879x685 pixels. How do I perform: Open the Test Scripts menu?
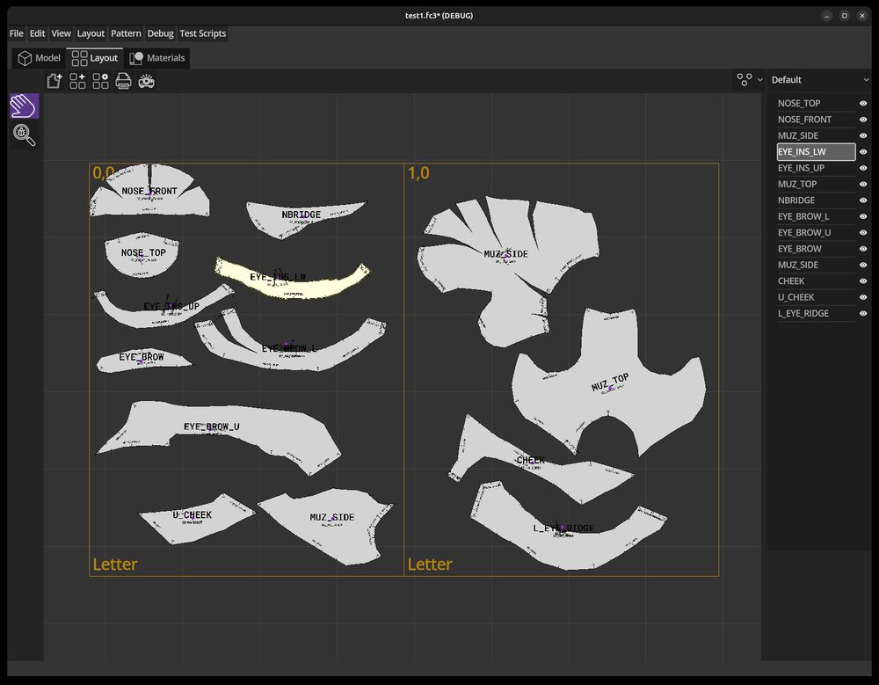[x=203, y=33]
